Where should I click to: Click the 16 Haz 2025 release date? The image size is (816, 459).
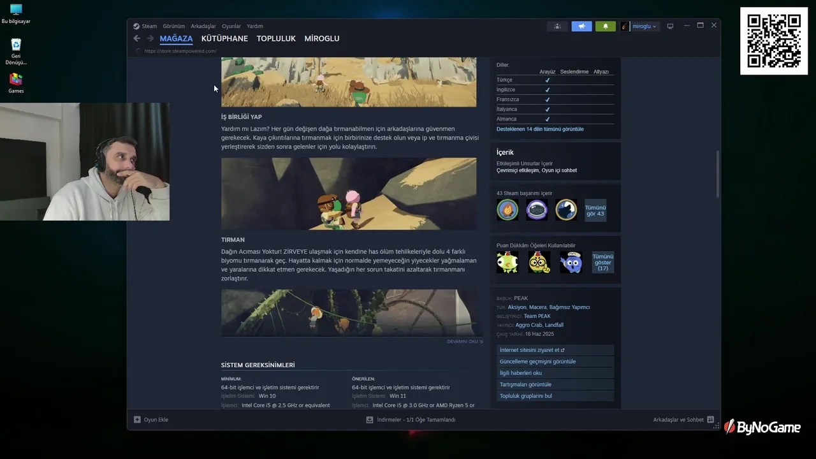(539, 334)
